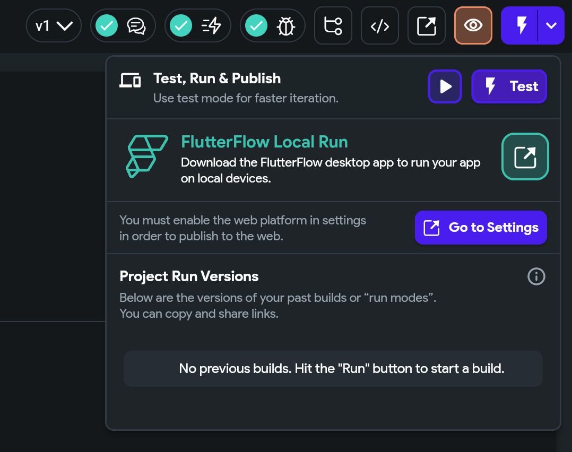Click the No previous builds message box
This screenshot has height=452, width=572.
pyautogui.click(x=333, y=369)
